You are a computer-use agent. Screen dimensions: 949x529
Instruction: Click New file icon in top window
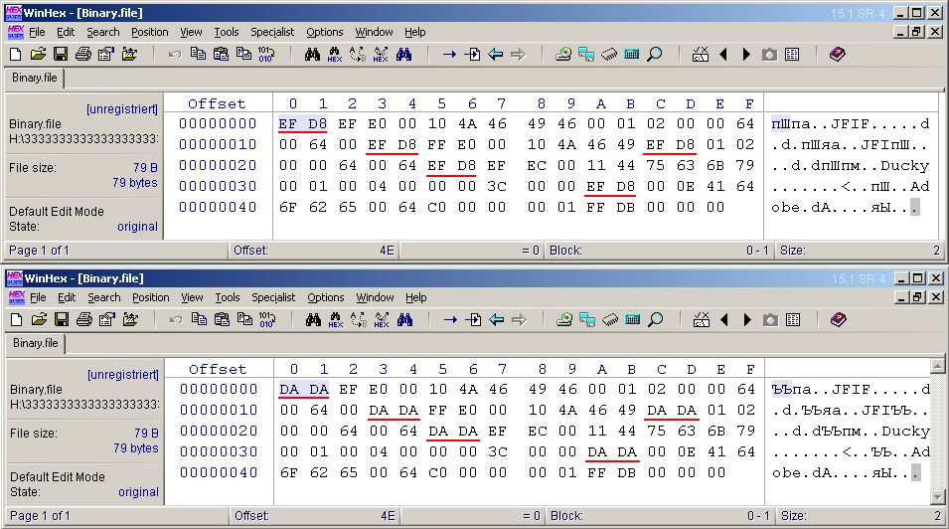point(16,55)
